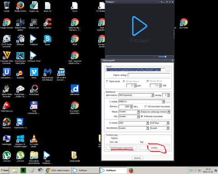Image resolution: width=218 pixels, height=174 pixels.
Task: Select the MEGA Chrome shortcut on desktop
Action: coord(75,40)
